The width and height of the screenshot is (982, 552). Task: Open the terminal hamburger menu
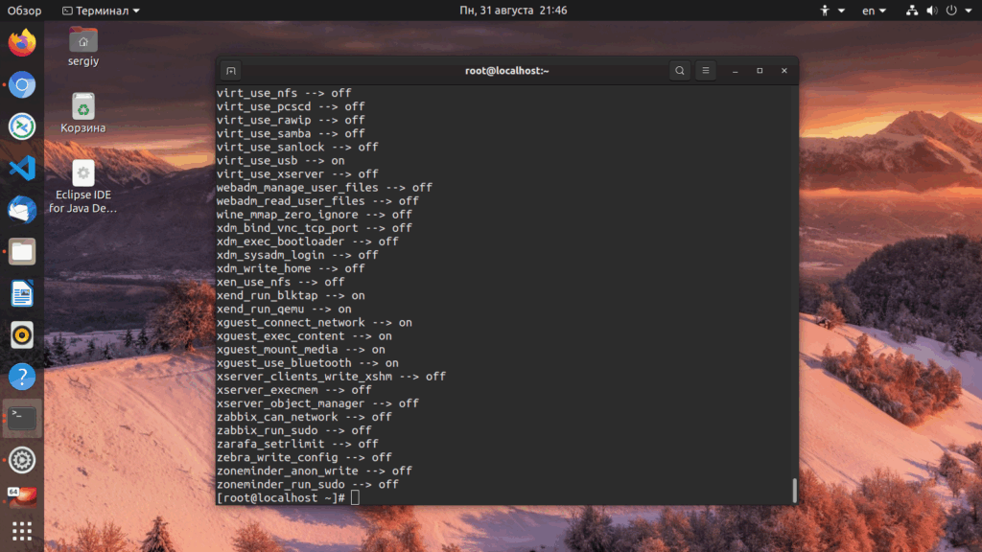pos(705,71)
